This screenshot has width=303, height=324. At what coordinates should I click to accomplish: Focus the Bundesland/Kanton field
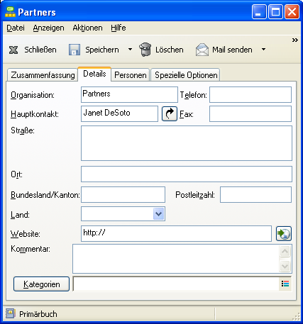[x=123, y=194]
